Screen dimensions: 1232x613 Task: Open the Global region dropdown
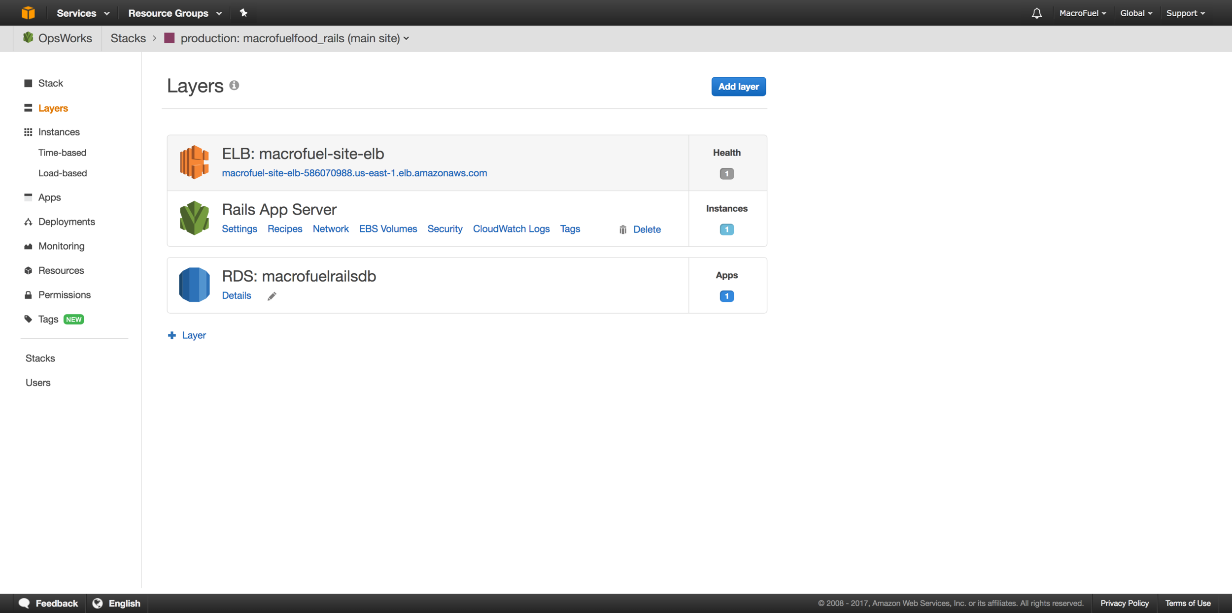[x=1136, y=13]
